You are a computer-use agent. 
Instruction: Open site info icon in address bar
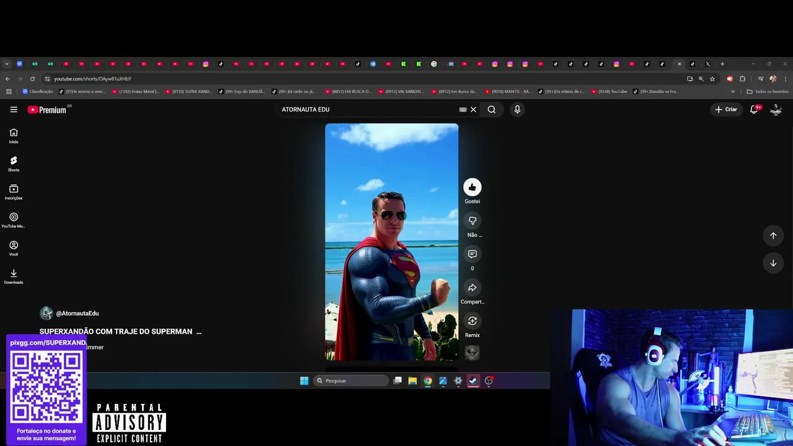click(x=47, y=79)
